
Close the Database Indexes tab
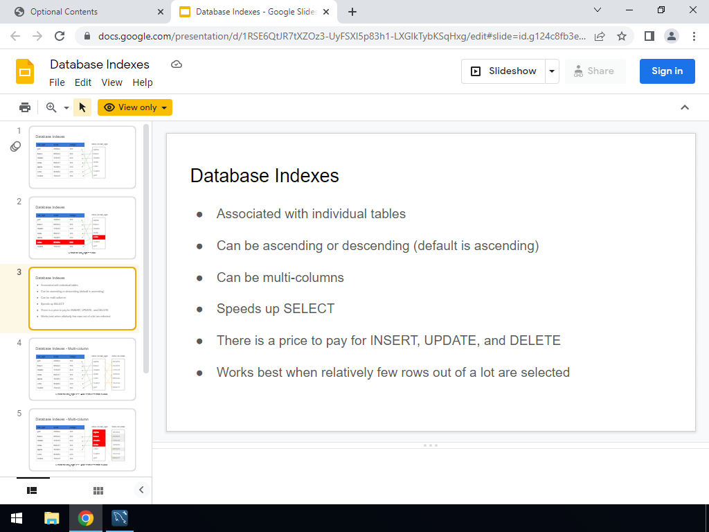tap(326, 12)
